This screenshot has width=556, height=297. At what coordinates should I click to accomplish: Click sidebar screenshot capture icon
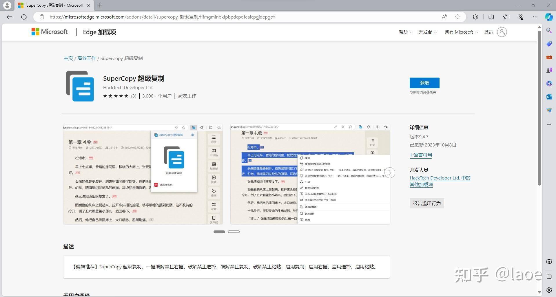pyautogui.click(x=549, y=262)
